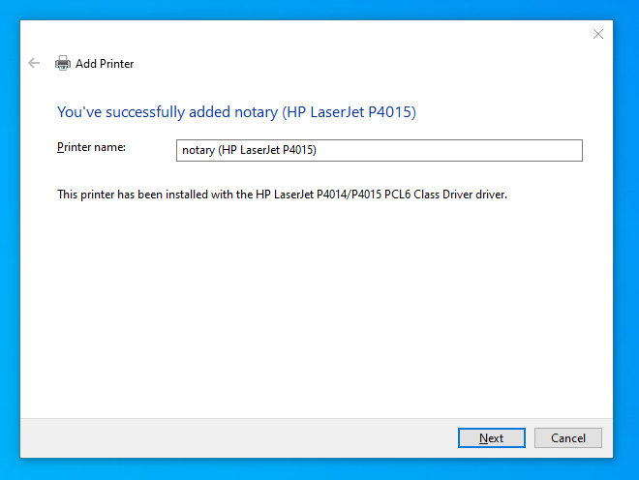Image resolution: width=639 pixels, height=480 pixels.
Task: Click the printer icon beside Add Printer
Action: pos(63,64)
